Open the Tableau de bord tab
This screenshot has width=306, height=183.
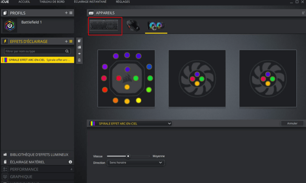[x=52, y=2]
